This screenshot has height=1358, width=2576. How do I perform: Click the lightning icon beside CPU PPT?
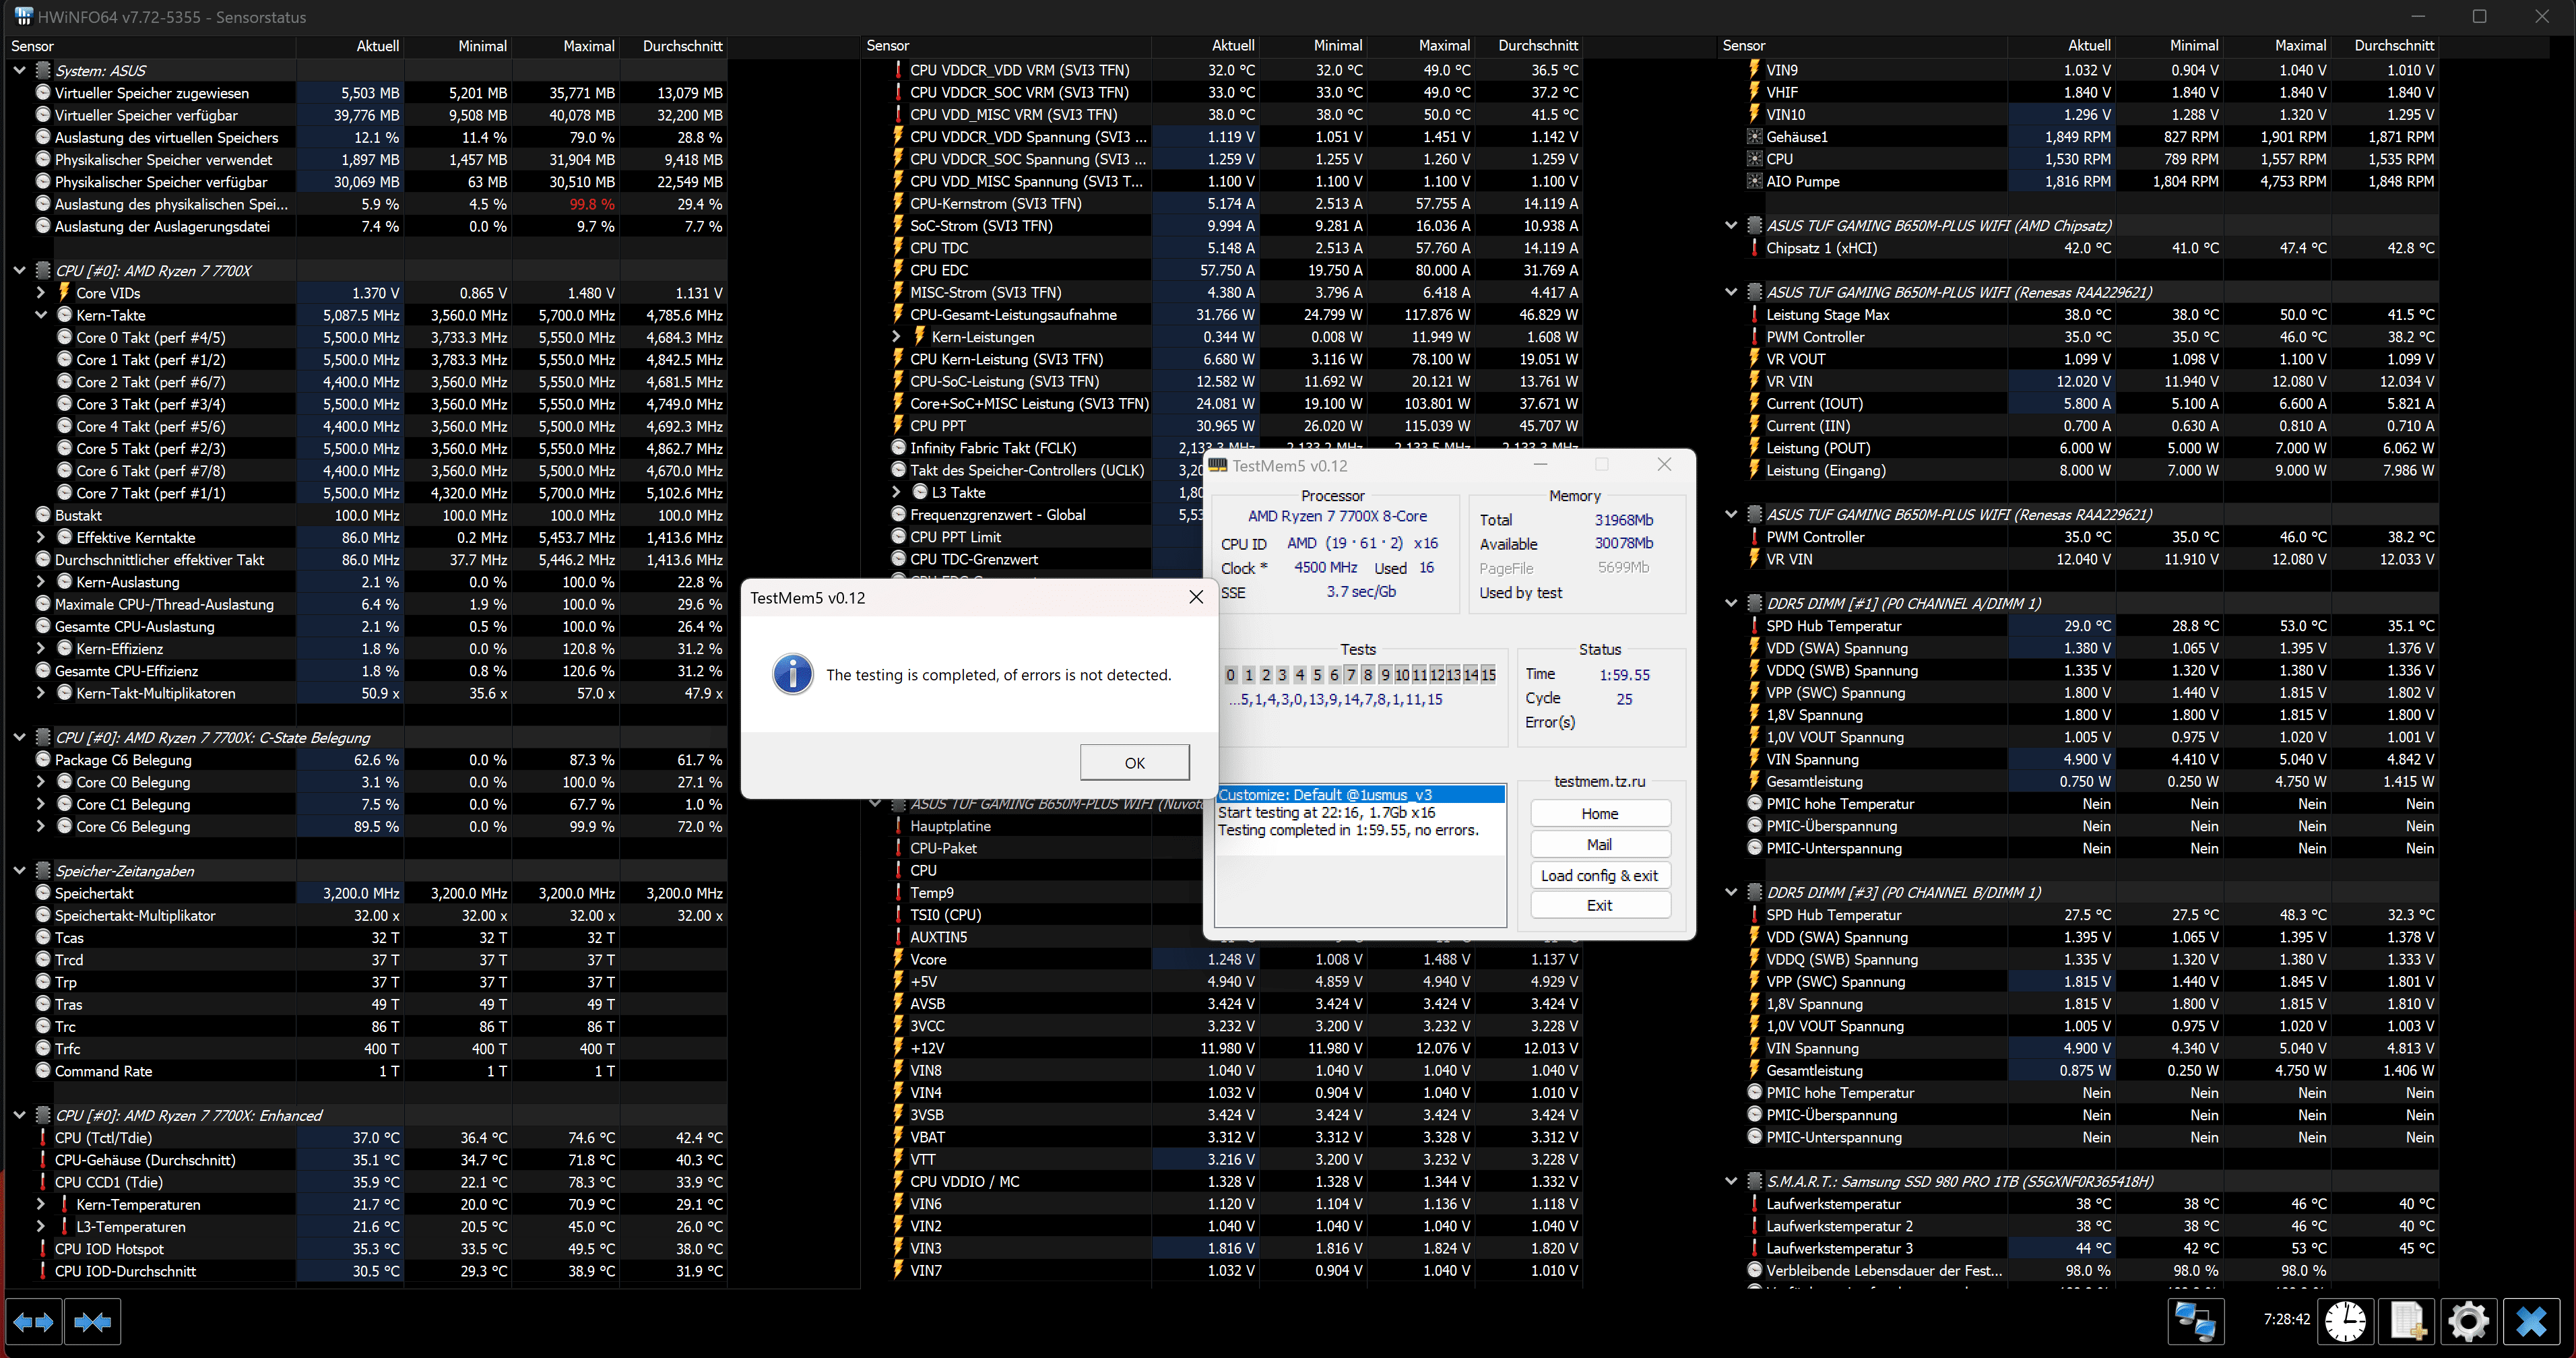(x=898, y=425)
